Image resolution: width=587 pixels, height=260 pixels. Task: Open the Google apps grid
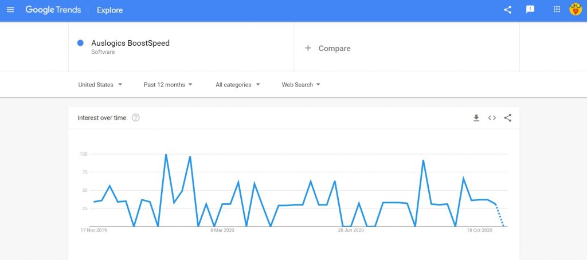(557, 10)
